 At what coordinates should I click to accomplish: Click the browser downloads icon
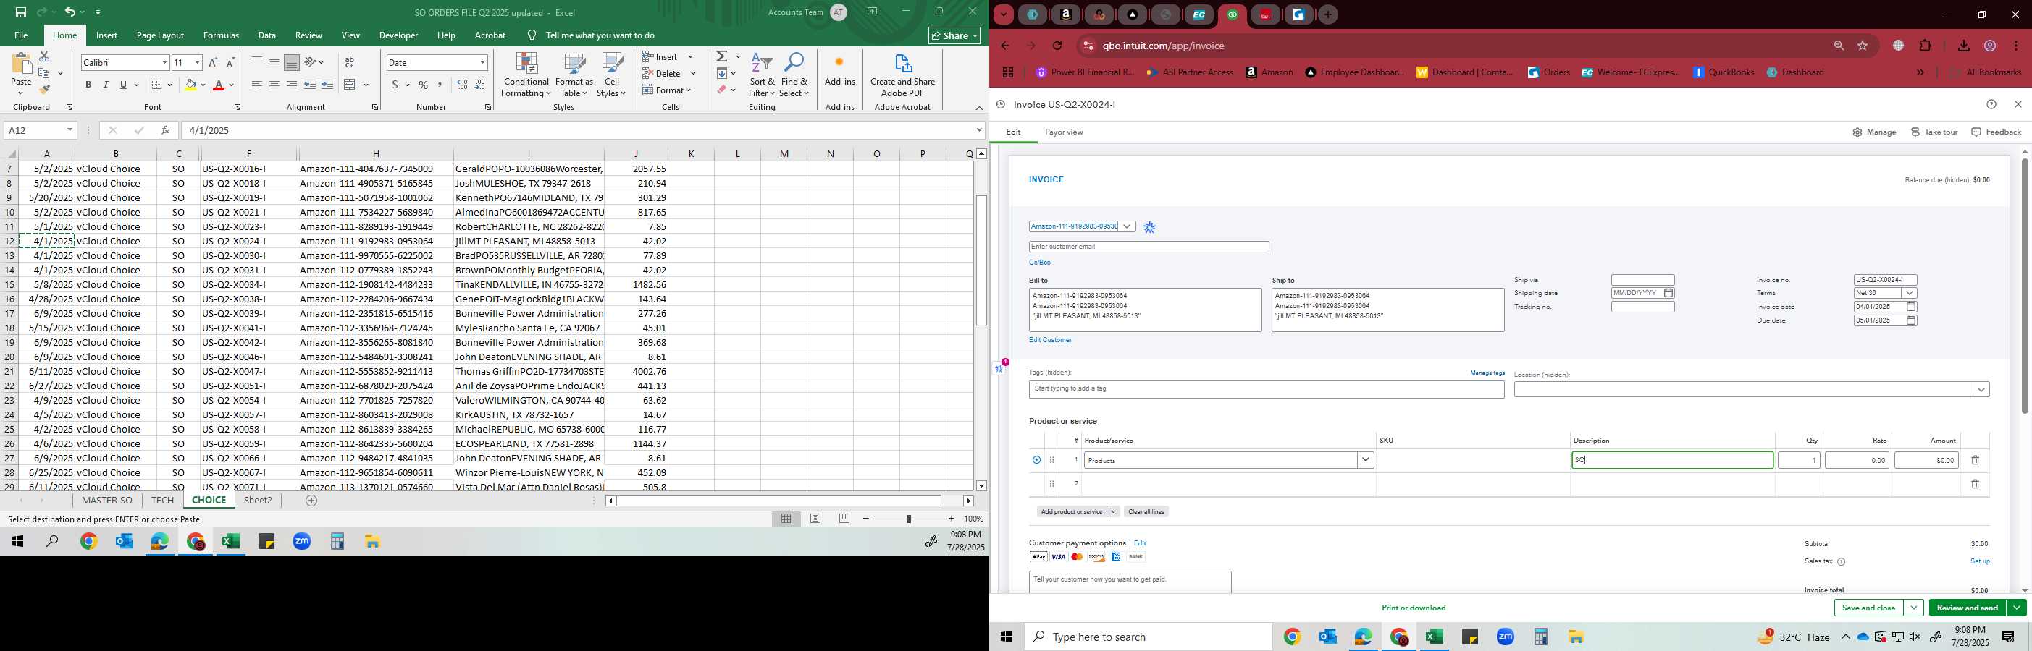click(1963, 46)
